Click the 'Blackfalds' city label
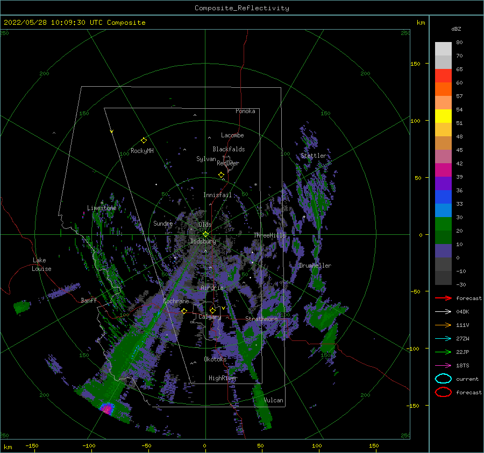Image resolution: width=484 pixels, height=453 pixels. [229, 149]
